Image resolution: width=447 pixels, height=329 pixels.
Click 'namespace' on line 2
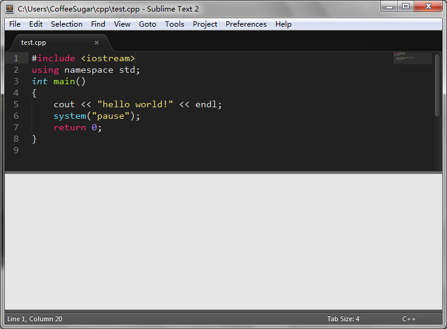pyautogui.click(x=89, y=70)
